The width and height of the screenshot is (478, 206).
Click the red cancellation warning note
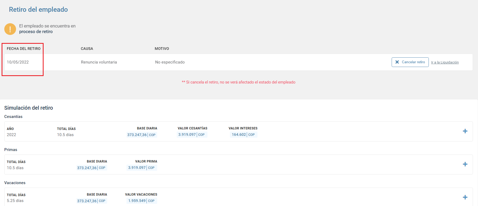point(238,82)
